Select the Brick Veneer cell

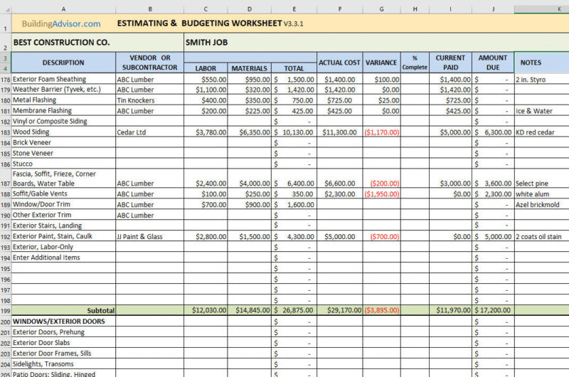pos(63,142)
